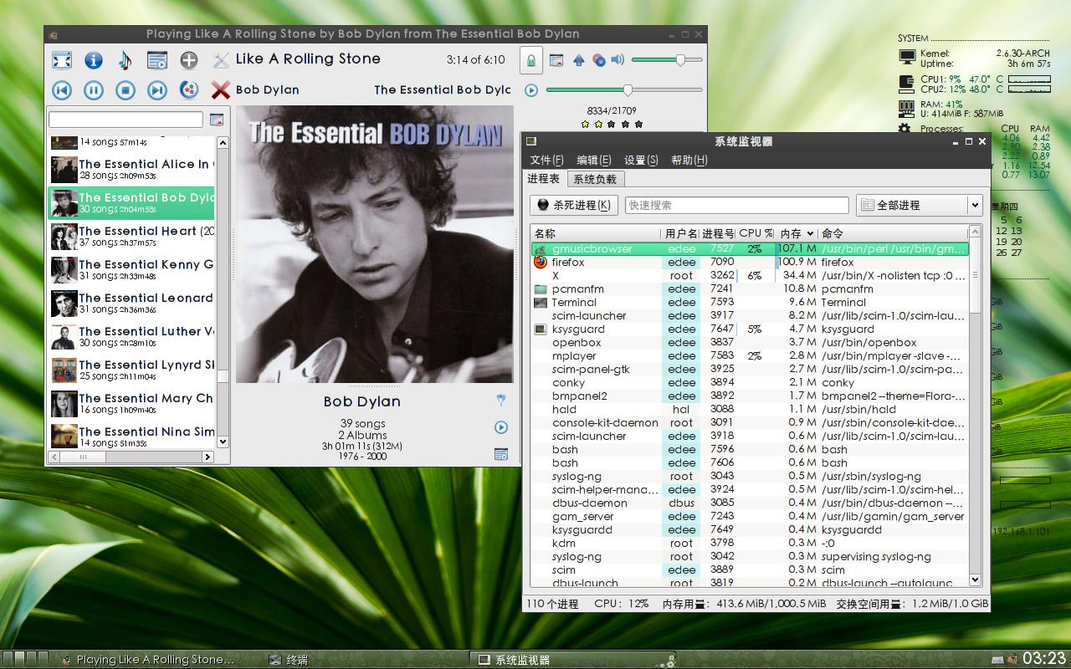Viewport: 1071px width, 669px height.
Task: Click the small play icon left of seek bar
Action: tap(531, 90)
